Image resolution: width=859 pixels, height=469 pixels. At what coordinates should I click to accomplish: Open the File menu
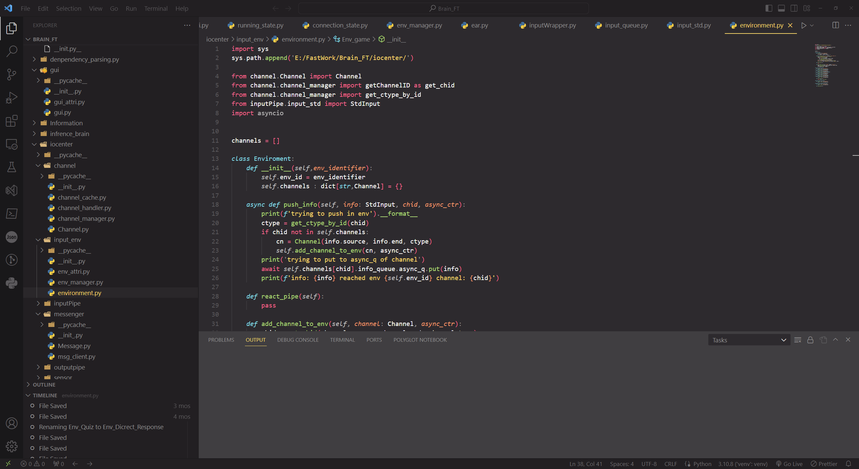(25, 8)
